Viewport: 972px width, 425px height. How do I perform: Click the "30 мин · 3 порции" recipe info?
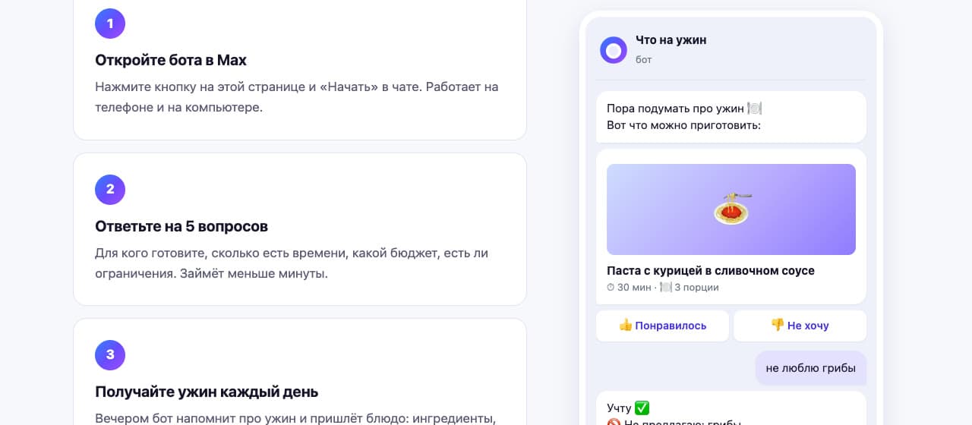coord(663,288)
